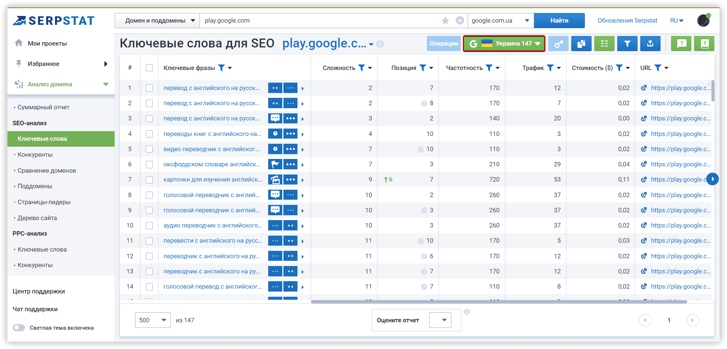
Task: Open the column list view icon button
Action: coord(604,44)
